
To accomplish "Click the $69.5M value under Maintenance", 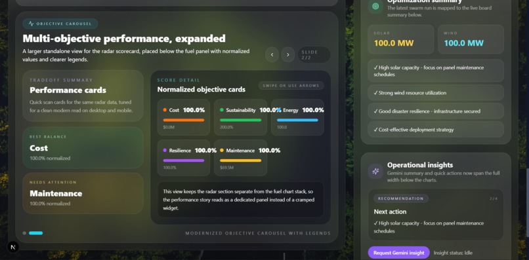I will tap(226, 168).
